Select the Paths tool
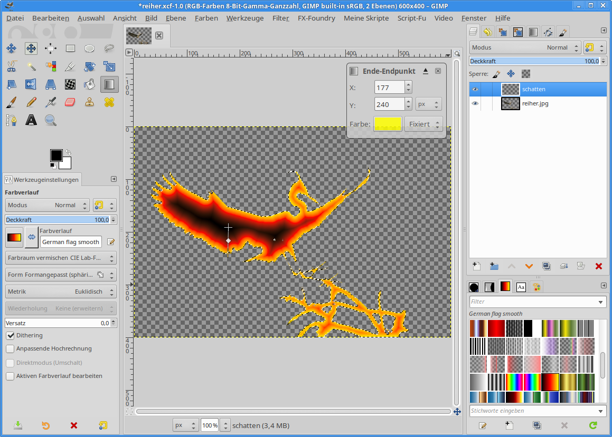Image resolution: width=612 pixels, height=437 pixels. 12,120
